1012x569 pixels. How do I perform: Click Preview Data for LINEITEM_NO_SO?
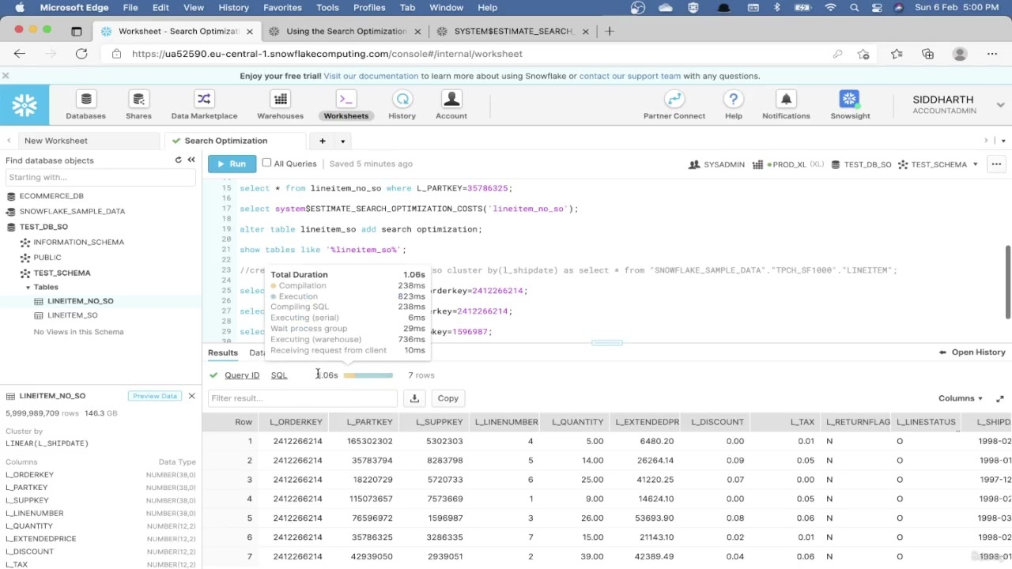click(155, 396)
